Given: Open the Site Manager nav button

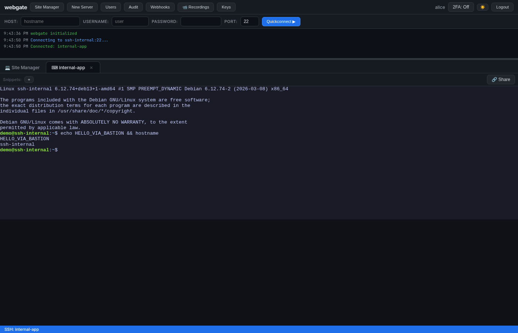Looking at the screenshot, I should [47, 7].
